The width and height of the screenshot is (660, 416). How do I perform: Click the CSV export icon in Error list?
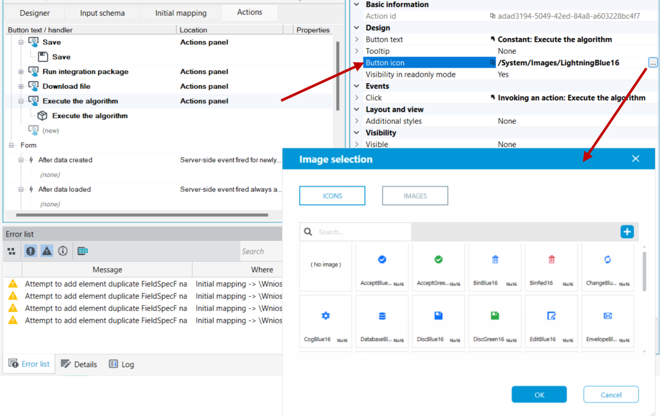[83, 251]
